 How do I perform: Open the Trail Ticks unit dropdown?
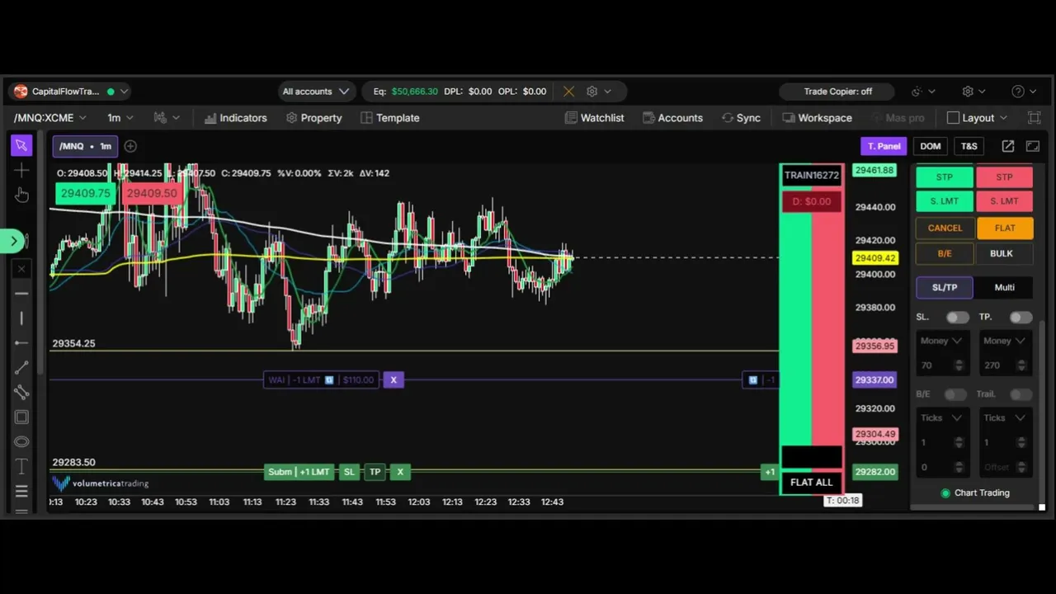point(1004,417)
